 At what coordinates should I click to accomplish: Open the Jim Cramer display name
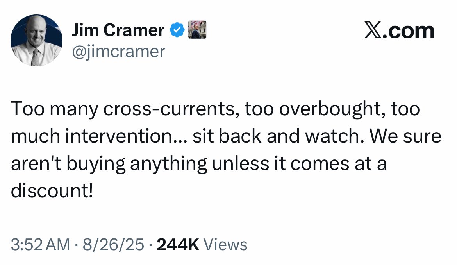pyautogui.click(x=118, y=30)
